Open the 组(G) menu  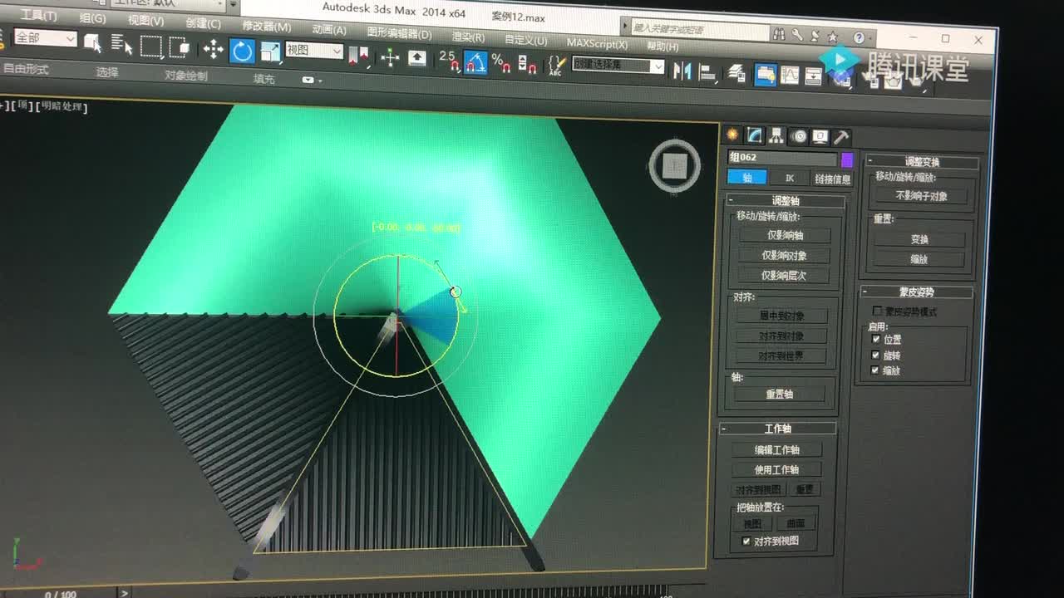[x=92, y=18]
